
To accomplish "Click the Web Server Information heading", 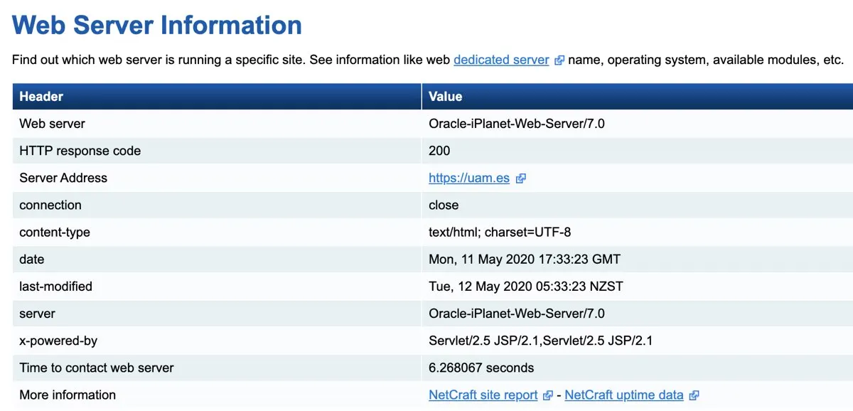I will click(x=157, y=25).
